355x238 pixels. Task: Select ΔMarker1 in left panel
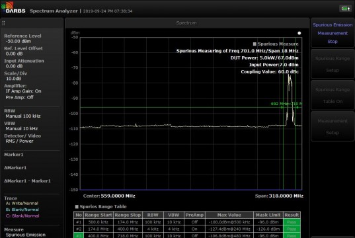pyautogui.click(x=15, y=167)
